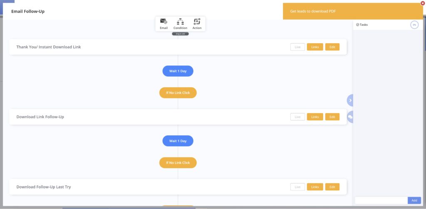Screen dimensions: 426x209
Task: Click the Wait 1 Day node below Download Link Follow-Up
Action: 178,141
